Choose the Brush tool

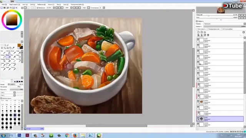coord(13,52)
